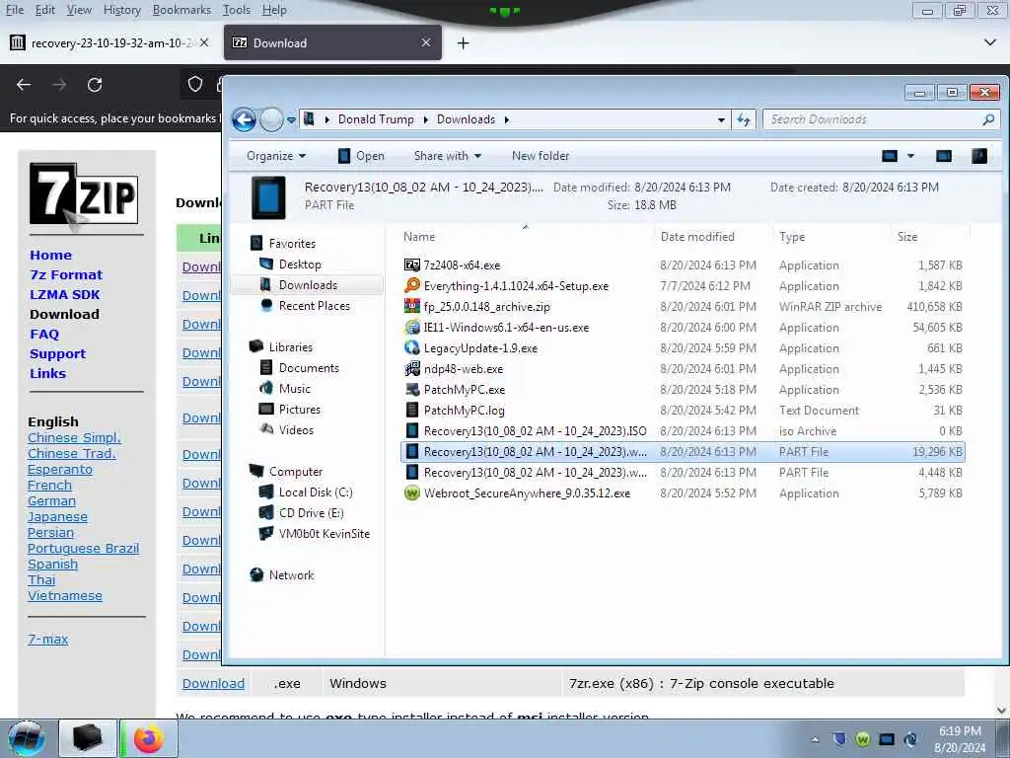Select PatchMyPC.log file icon
This screenshot has width=1010, height=758.
click(x=412, y=410)
